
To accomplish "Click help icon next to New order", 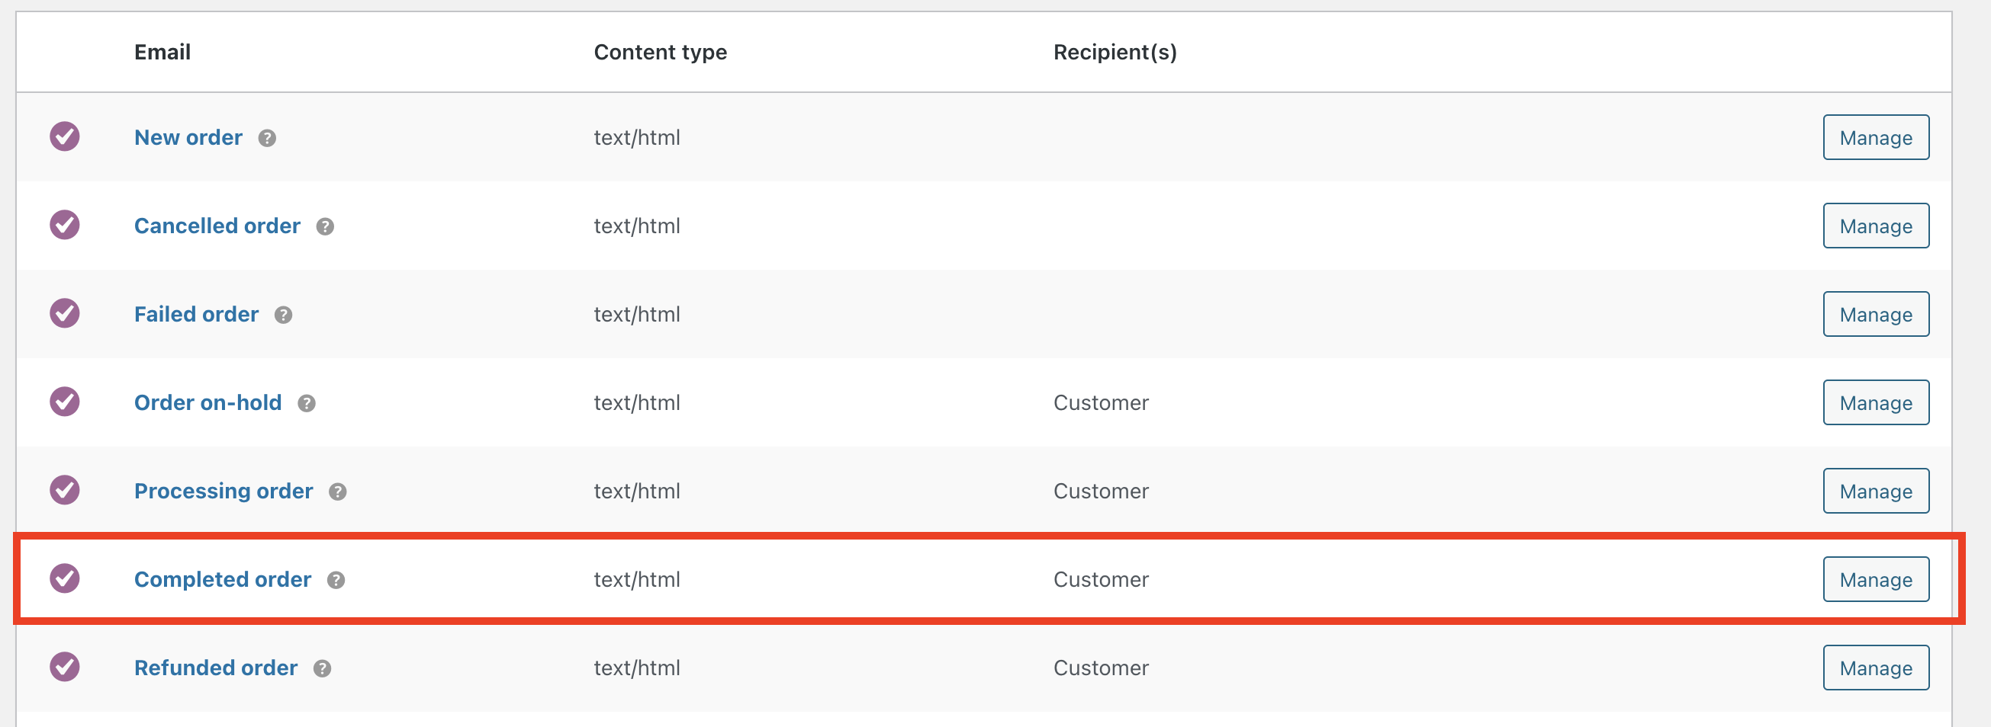I will pyautogui.click(x=267, y=138).
